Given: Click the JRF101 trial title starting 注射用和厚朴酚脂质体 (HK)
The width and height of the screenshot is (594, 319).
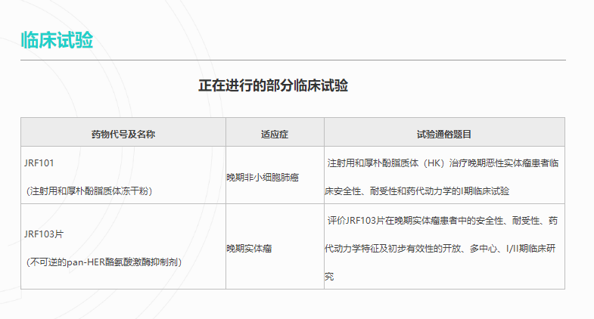Looking at the screenshot, I should pos(443,163).
